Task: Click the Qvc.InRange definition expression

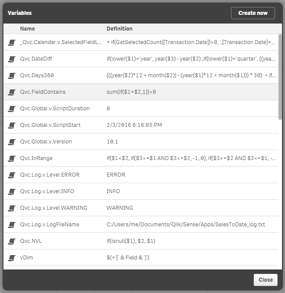Action: 191,158
